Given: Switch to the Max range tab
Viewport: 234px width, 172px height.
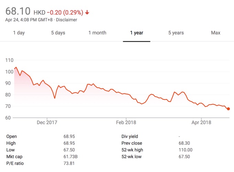Looking at the screenshot, I should tap(215, 33).
